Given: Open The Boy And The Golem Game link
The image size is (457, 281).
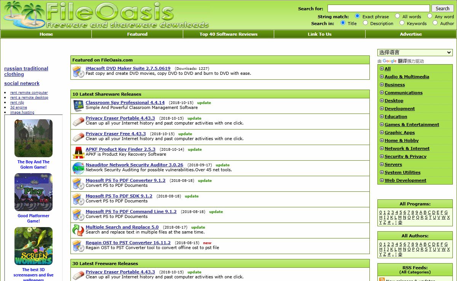Looking at the screenshot, I should pyautogui.click(x=34, y=164).
